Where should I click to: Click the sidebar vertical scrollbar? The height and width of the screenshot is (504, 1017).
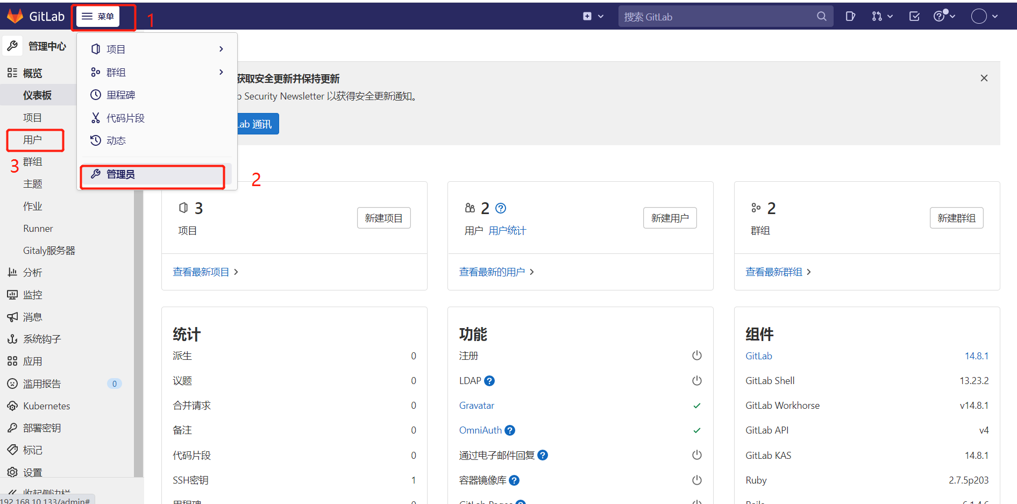(139, 332)
